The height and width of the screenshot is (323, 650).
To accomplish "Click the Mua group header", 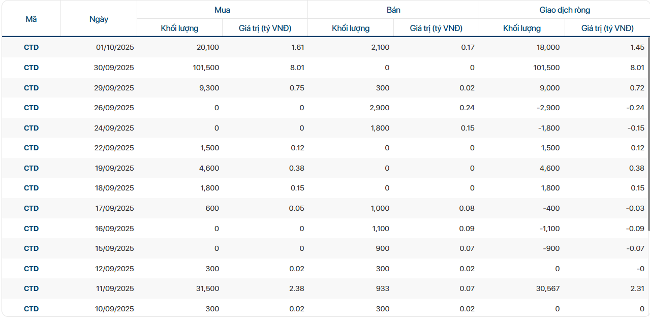I will 222,10.
